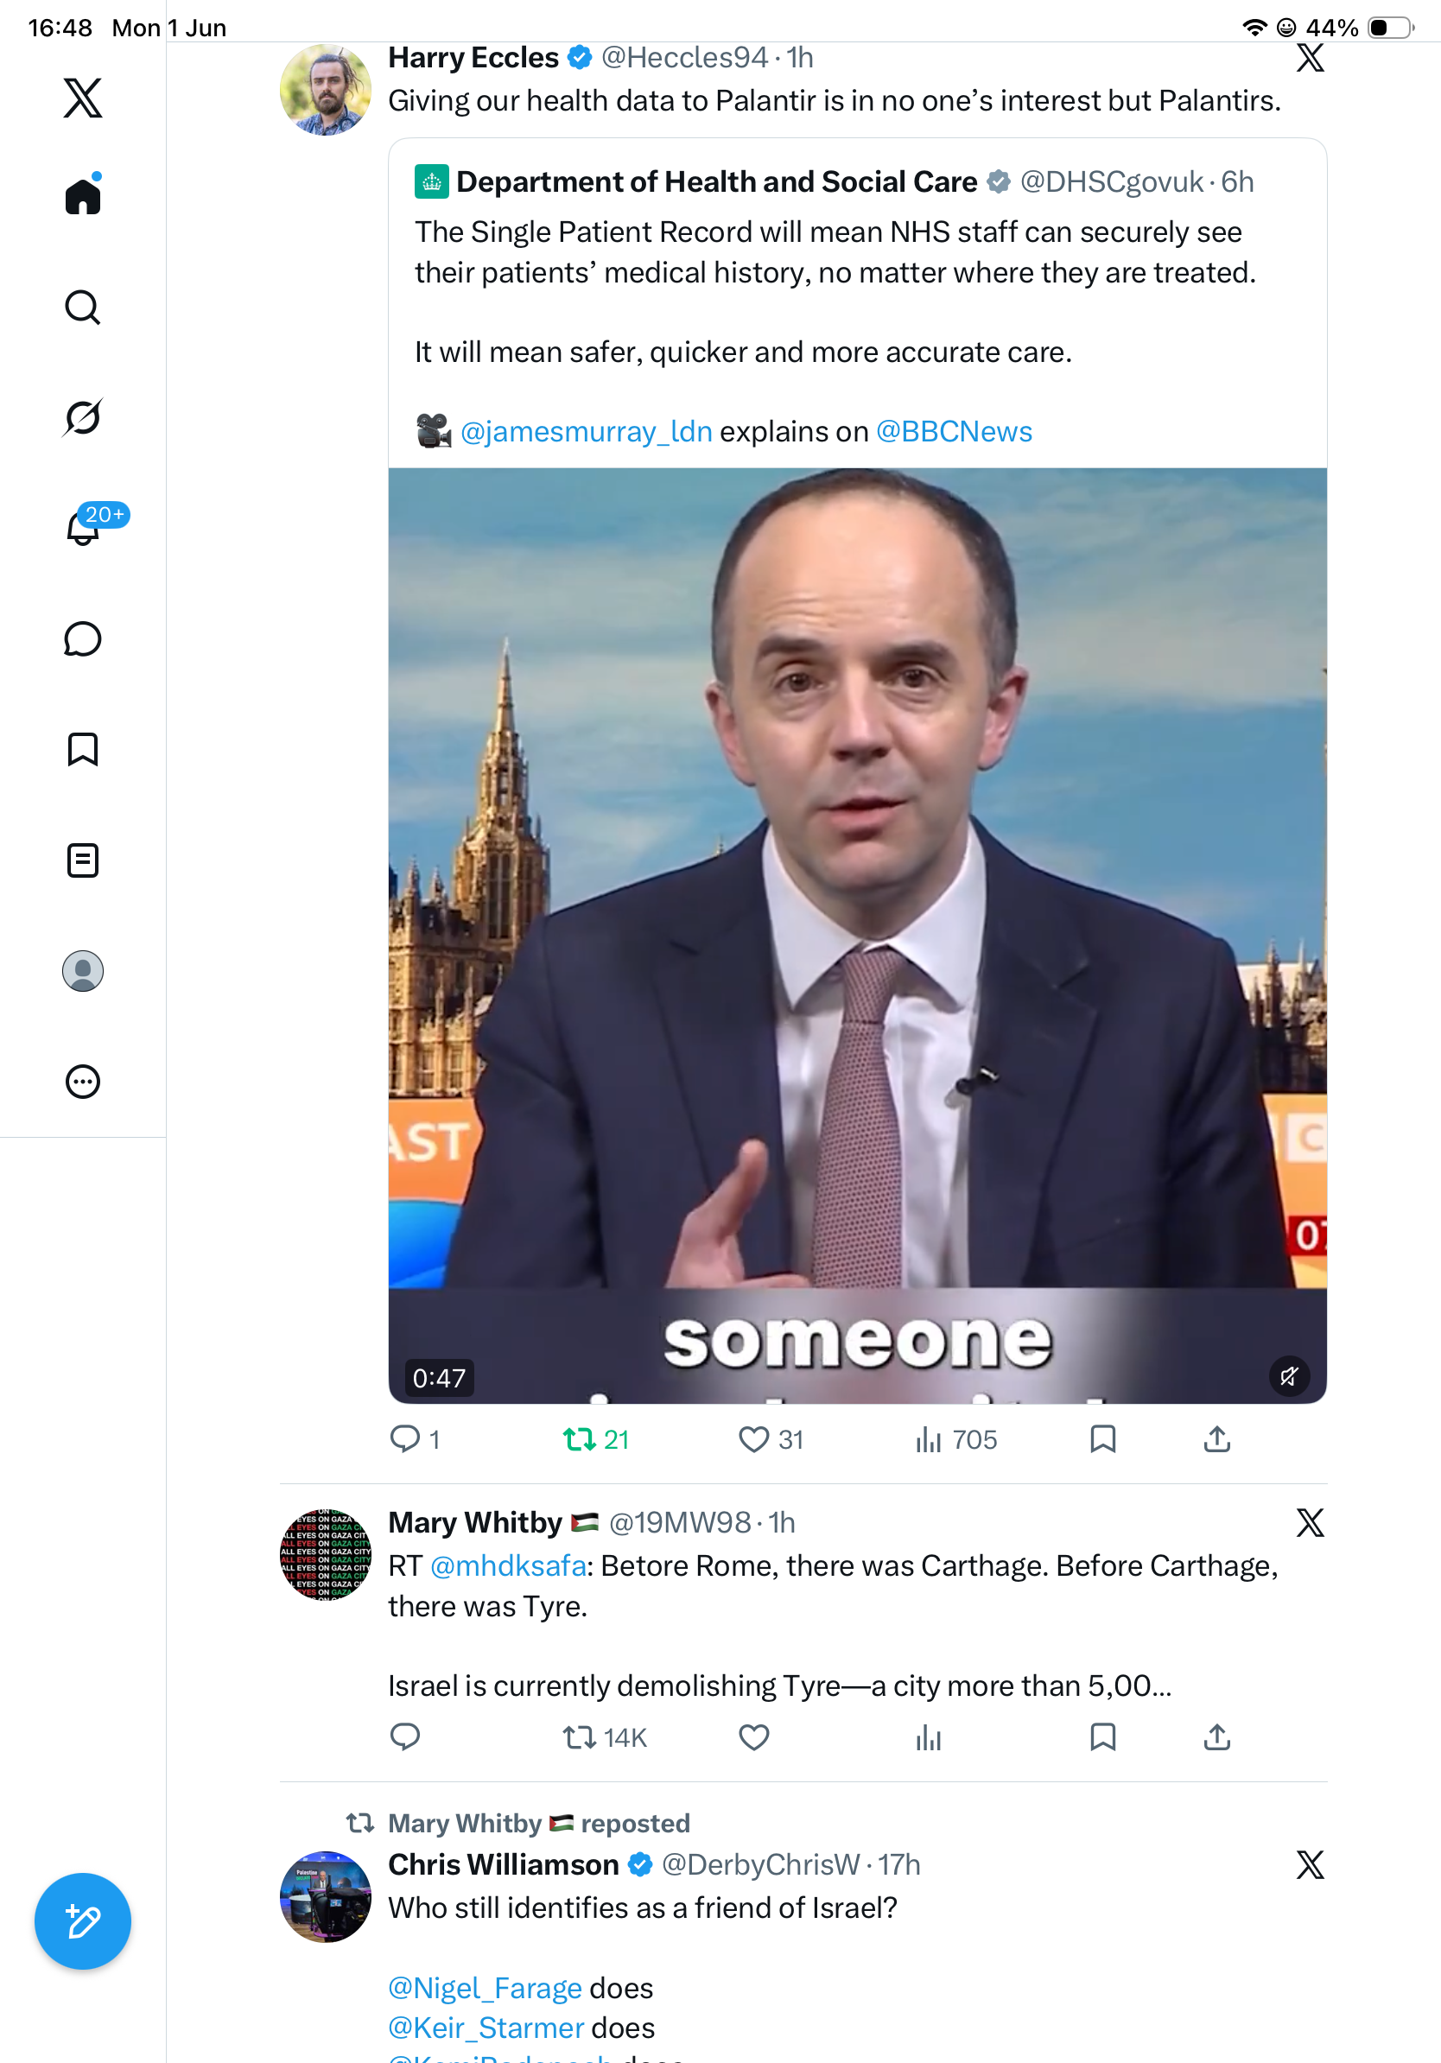
Task: Open the Home feed icon in sidebar
Action: coord(83,195)
